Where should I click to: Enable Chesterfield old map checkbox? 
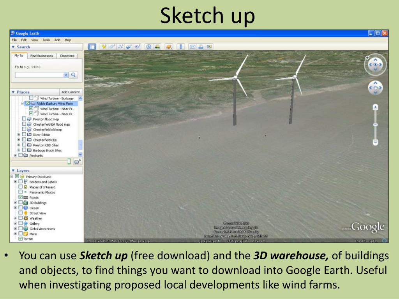[24, 129]
